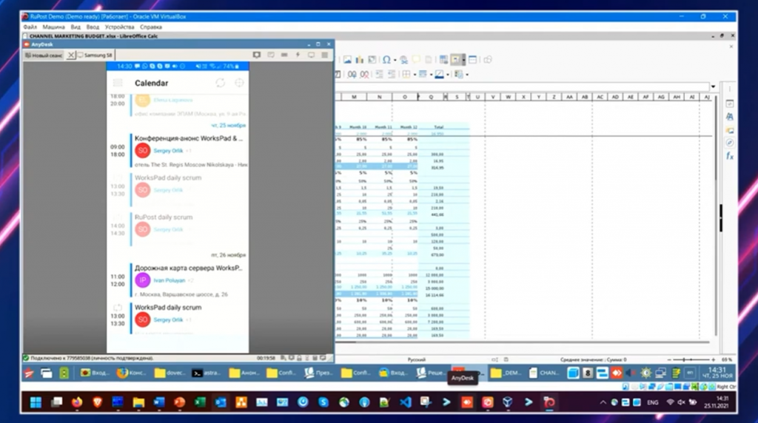Open VS Code from the Windows taskbar
Image resolution: width=758 pixels, height=423 pixels.
[x=405, y=402]
